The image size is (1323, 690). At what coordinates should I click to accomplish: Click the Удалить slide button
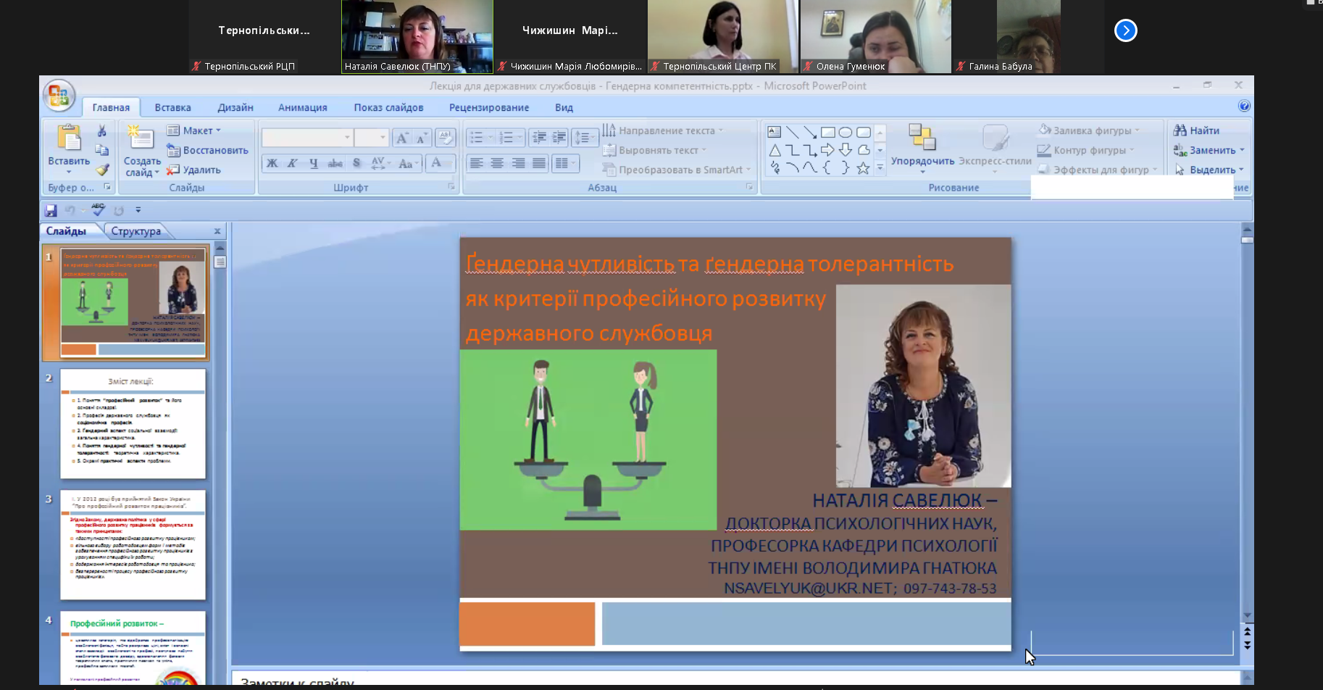pos(193,170)
